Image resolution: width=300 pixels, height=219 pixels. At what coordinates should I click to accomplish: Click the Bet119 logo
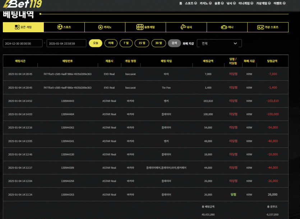pyautogui.click(x=22, y=4)
